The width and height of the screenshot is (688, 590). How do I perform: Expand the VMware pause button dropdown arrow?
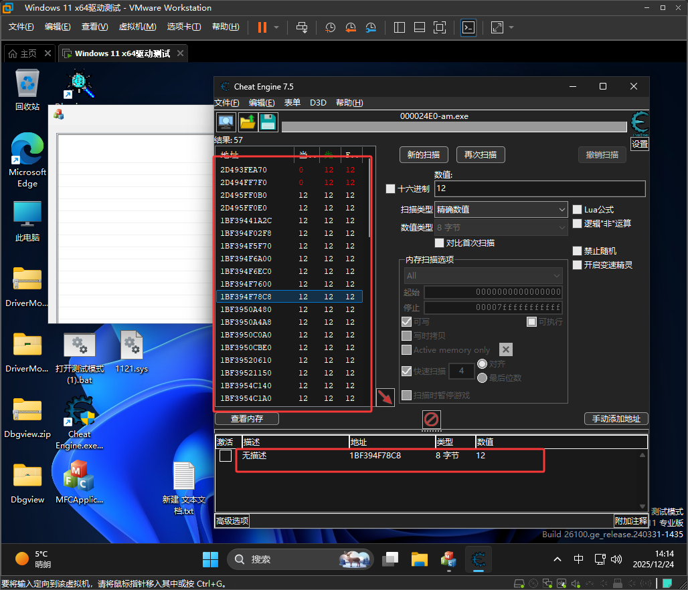[x=276, y=27]
